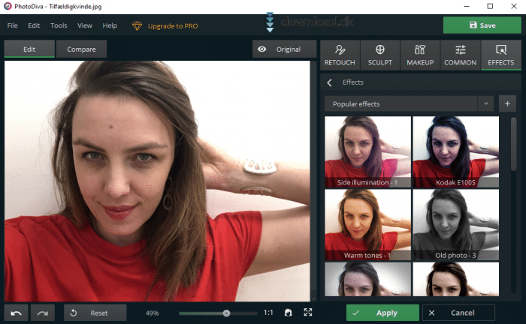Image resolution: width=526 pixels, height=324 pixels.
Task: Set zoom to 1:1 scale
Action: [268, 313]
